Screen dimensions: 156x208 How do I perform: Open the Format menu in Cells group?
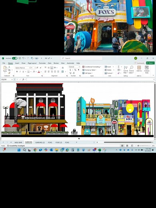pyautogui.click(x=109, y=73)
